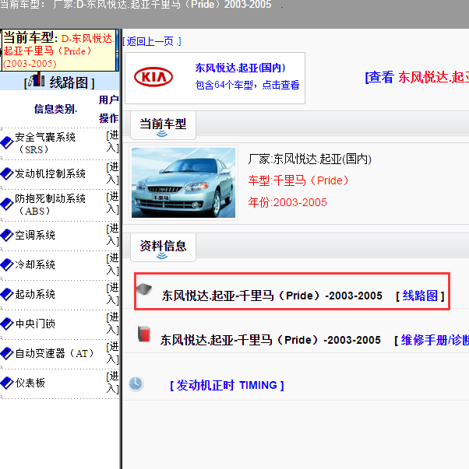Open the 自动变速器 (AT) 进入 link
The image size is (469, 469).
(x=113, y=352)
